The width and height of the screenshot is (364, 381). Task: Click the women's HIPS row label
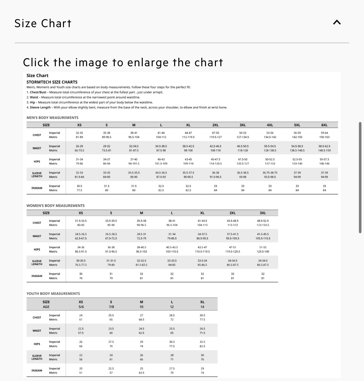37,250
